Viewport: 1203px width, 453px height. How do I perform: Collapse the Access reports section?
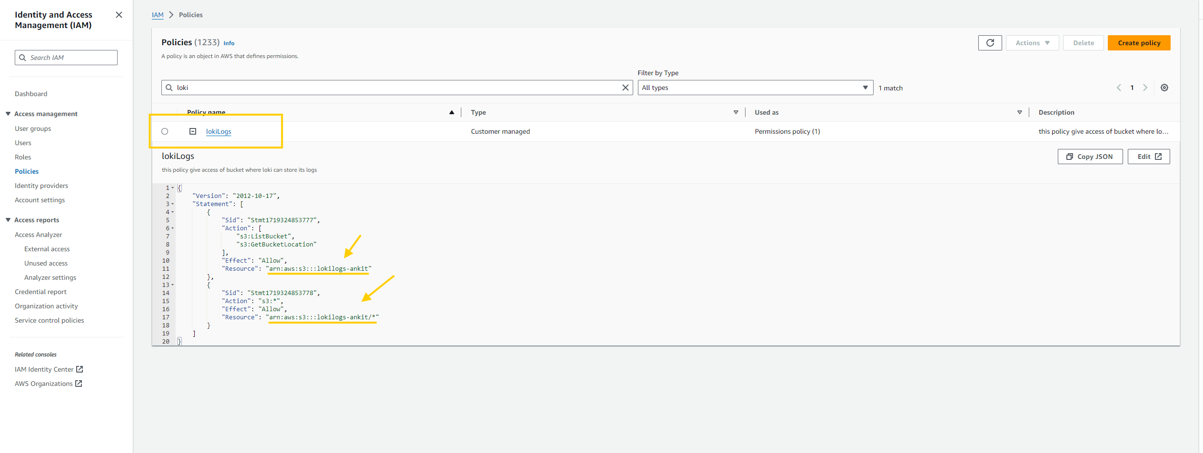[x=8, y=220]
